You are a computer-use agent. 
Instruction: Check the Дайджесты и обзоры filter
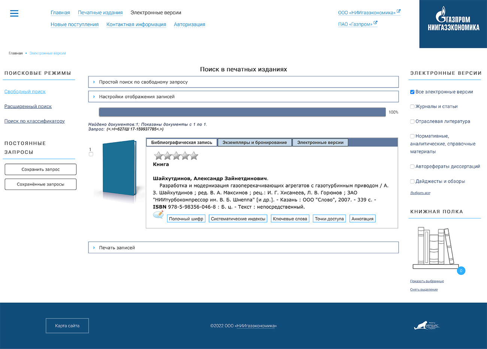tap(412, 181)
